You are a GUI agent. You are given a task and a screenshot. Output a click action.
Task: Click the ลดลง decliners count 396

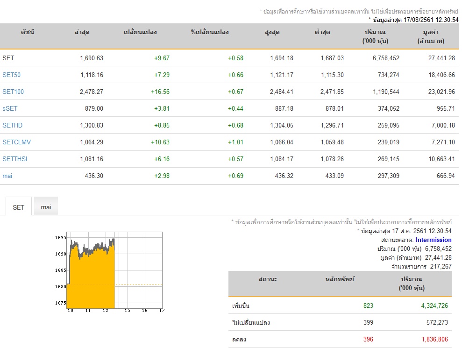pyautogui.click(x=368, y=339)
